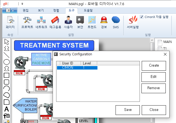
Task: Select the rounded rectangle tool
Action: (x=7, y=82)
